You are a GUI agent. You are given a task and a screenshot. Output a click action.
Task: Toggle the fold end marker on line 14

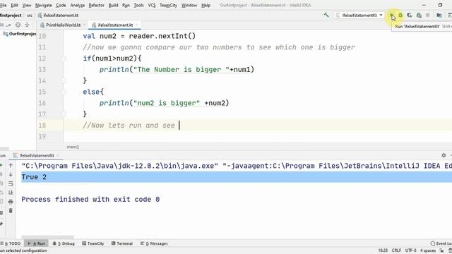[64, 80]
